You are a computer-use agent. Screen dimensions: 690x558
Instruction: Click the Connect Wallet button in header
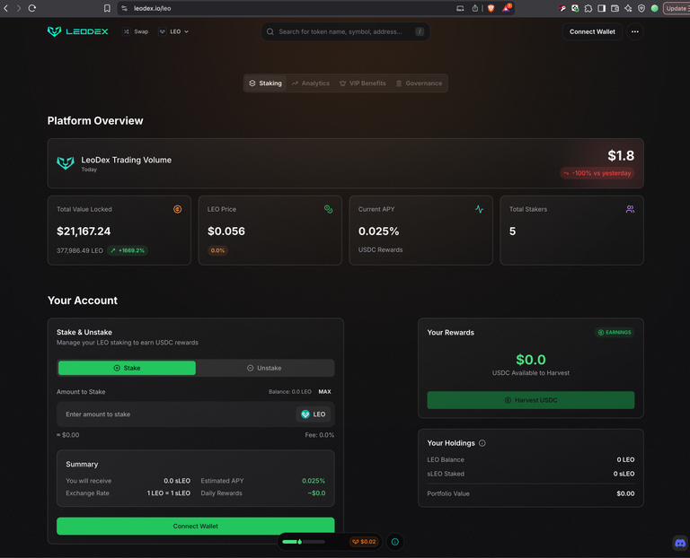point(592,31)
